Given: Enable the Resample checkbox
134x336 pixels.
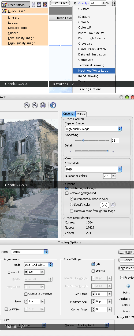Looking at the screenshot, I should coord(6,309).
